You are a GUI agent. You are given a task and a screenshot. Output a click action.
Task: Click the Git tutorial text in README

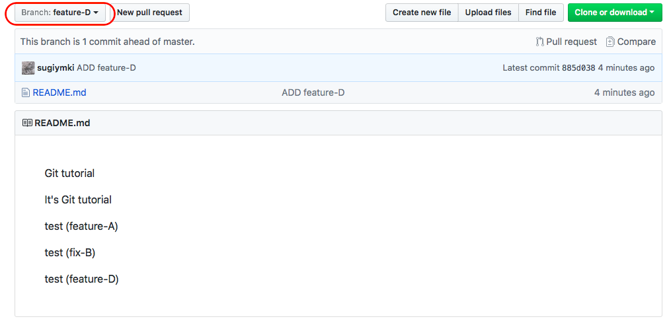point(69,173)
